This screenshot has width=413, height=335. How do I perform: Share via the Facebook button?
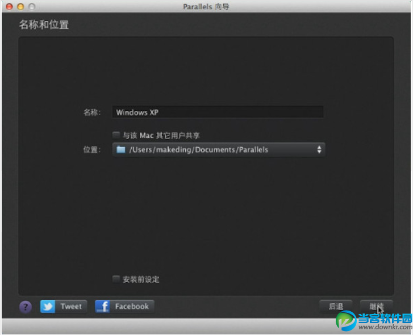124,306
